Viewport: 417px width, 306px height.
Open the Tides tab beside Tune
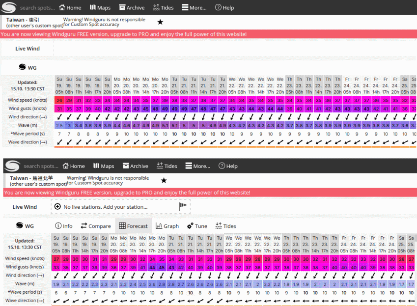225,226
